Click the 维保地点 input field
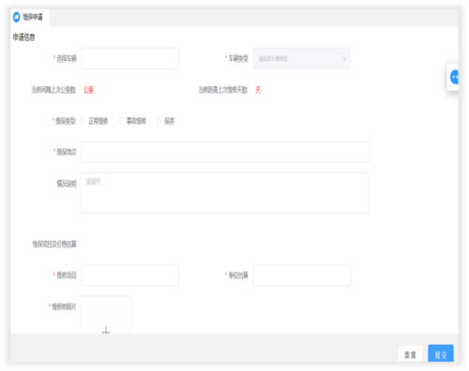This screenshot has width=469, height=371. click(x=225, y=152)
